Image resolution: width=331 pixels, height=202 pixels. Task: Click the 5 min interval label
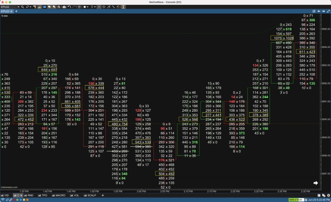pyautogui.click(x=4, y=16)
